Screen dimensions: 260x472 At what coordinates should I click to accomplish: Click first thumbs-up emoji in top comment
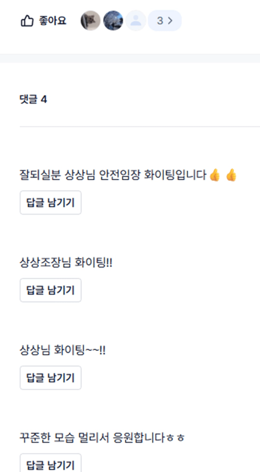pyautogui.click(x=215, y=175)
